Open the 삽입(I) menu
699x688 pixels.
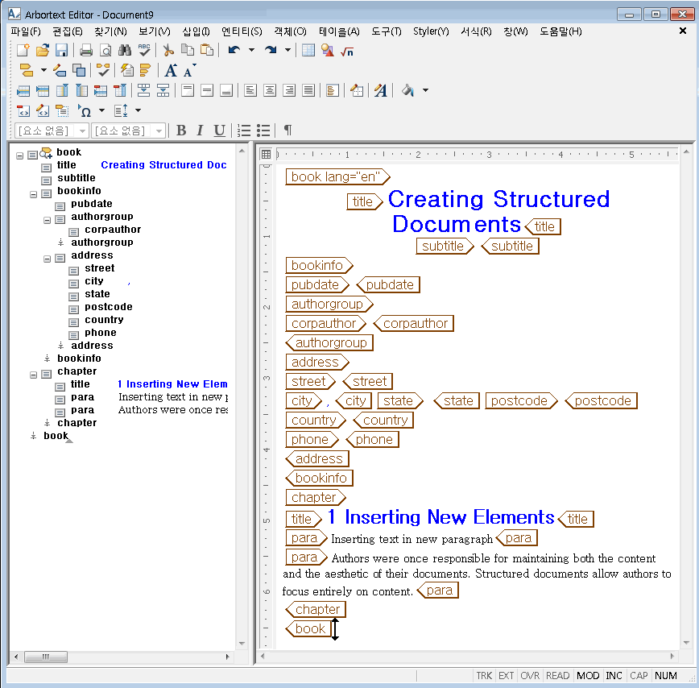[196, 31]
